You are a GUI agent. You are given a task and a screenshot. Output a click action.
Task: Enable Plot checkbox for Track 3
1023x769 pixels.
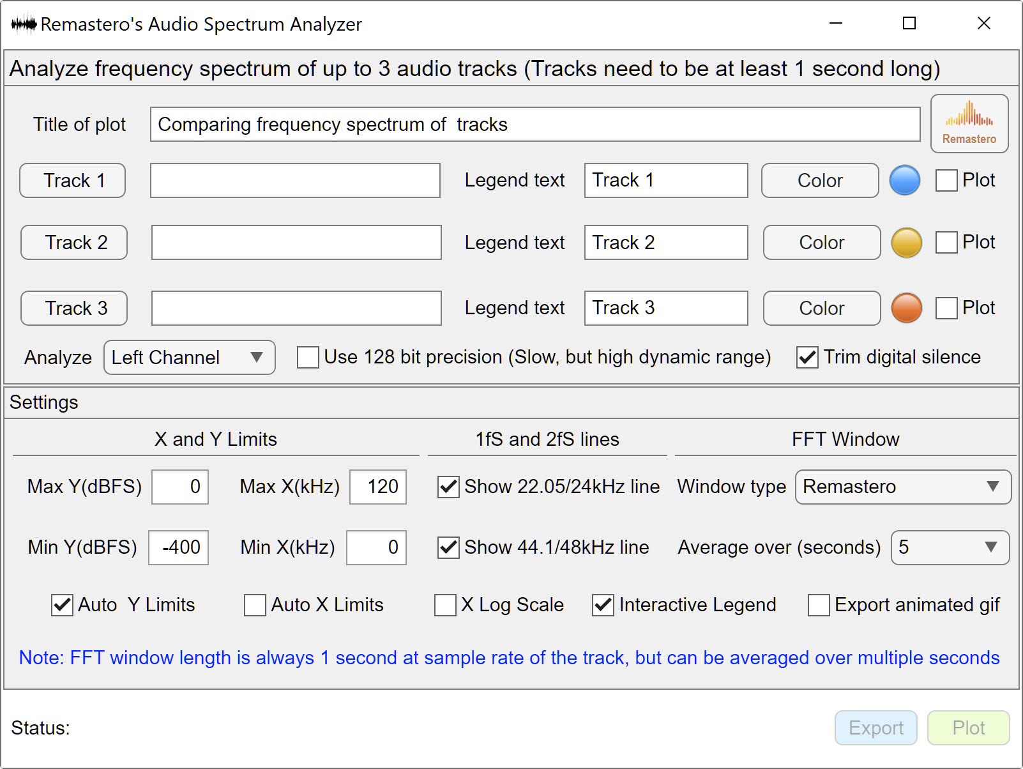[946, 308]
